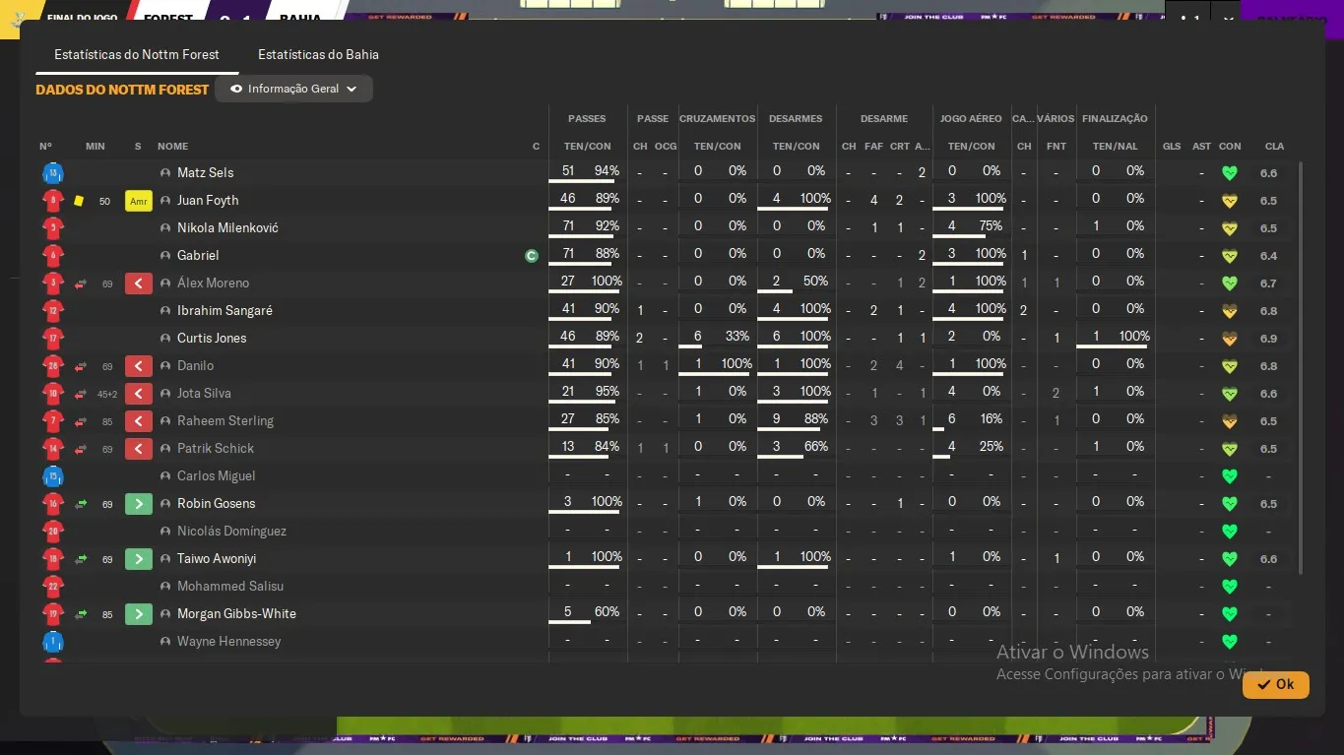Open Curtis Jones player profile
1344x755 pixels.
coord(212,339)
